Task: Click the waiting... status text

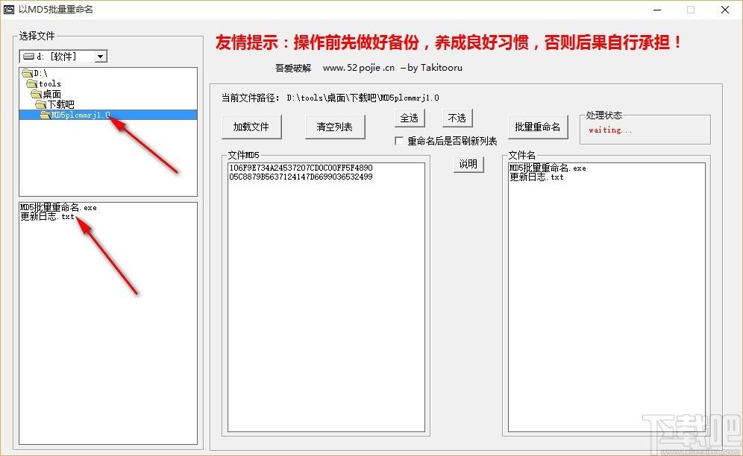Action: click(610, 130)
